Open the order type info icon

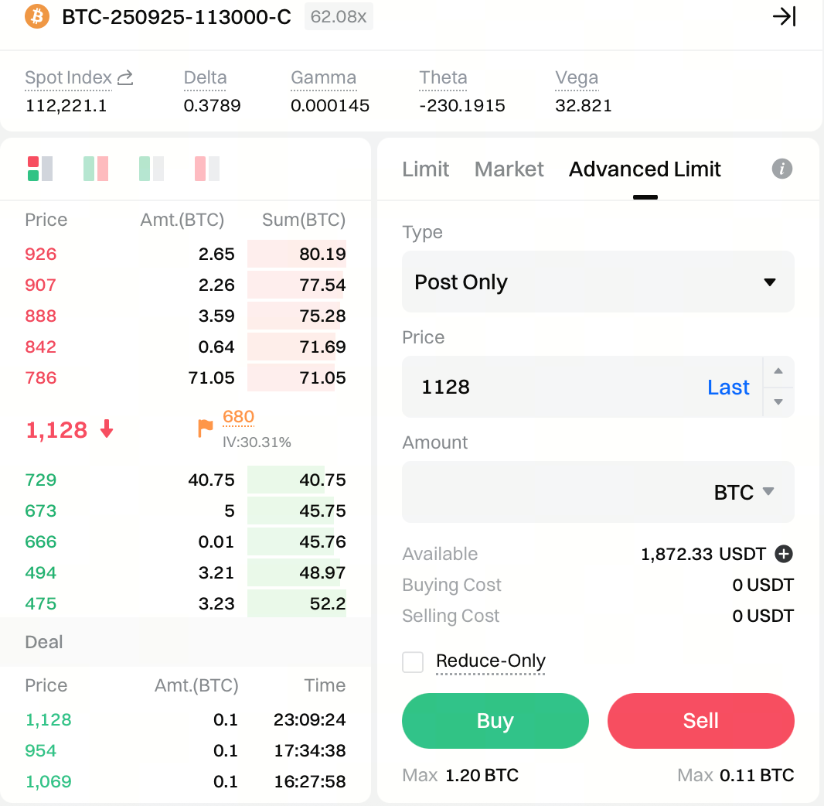coord(782,169)
